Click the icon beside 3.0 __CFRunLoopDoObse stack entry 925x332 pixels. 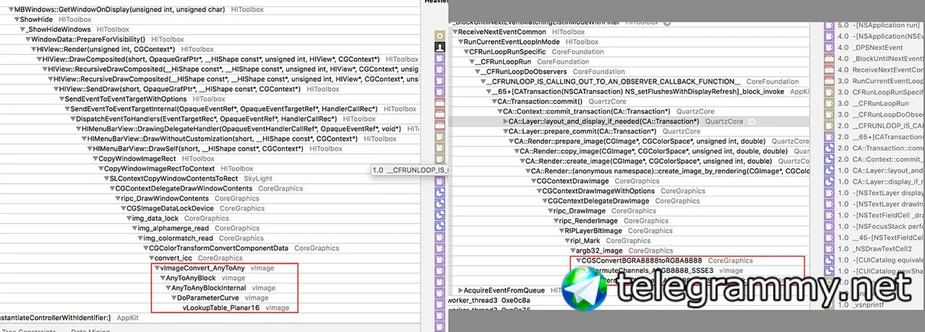830,115
